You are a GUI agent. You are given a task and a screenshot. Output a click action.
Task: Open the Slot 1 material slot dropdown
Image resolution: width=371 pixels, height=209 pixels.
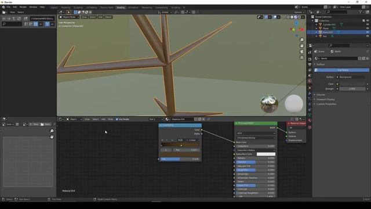coord(156,119)
